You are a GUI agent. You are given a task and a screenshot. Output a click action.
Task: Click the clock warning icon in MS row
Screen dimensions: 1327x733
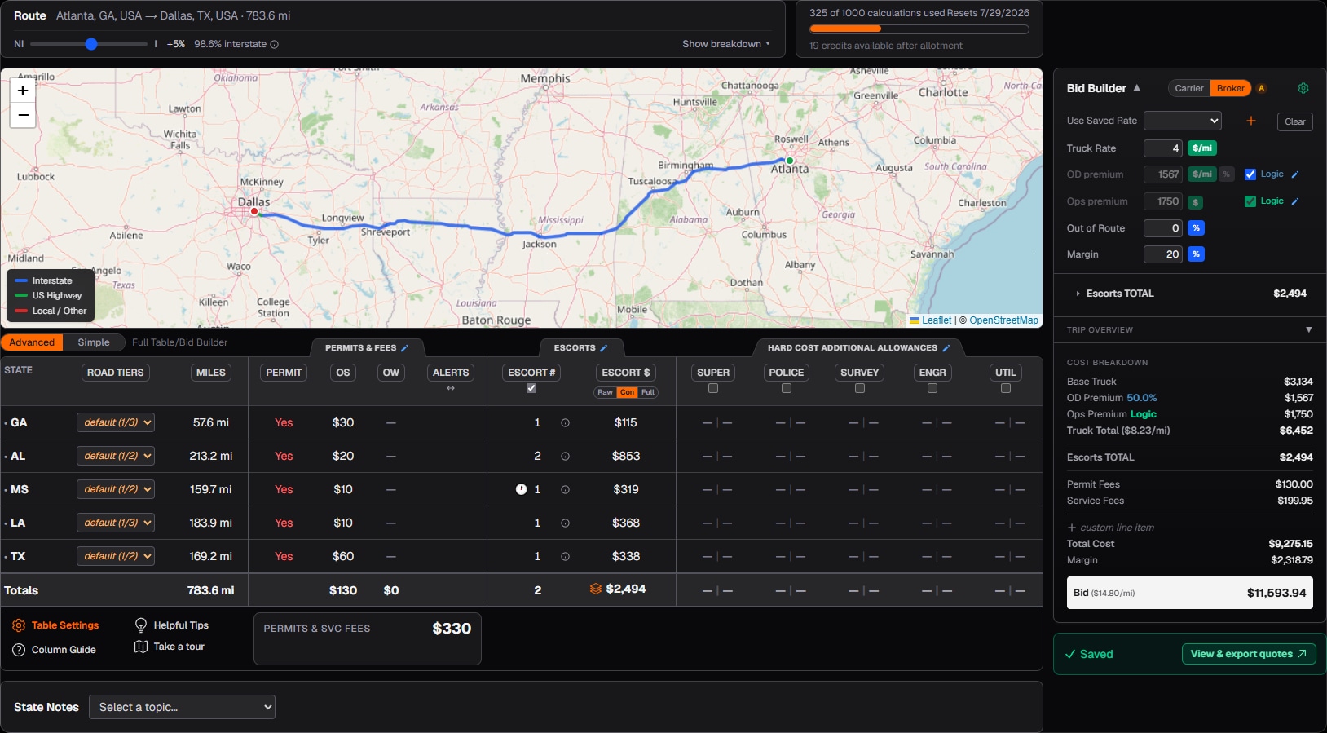click(521, 490)
